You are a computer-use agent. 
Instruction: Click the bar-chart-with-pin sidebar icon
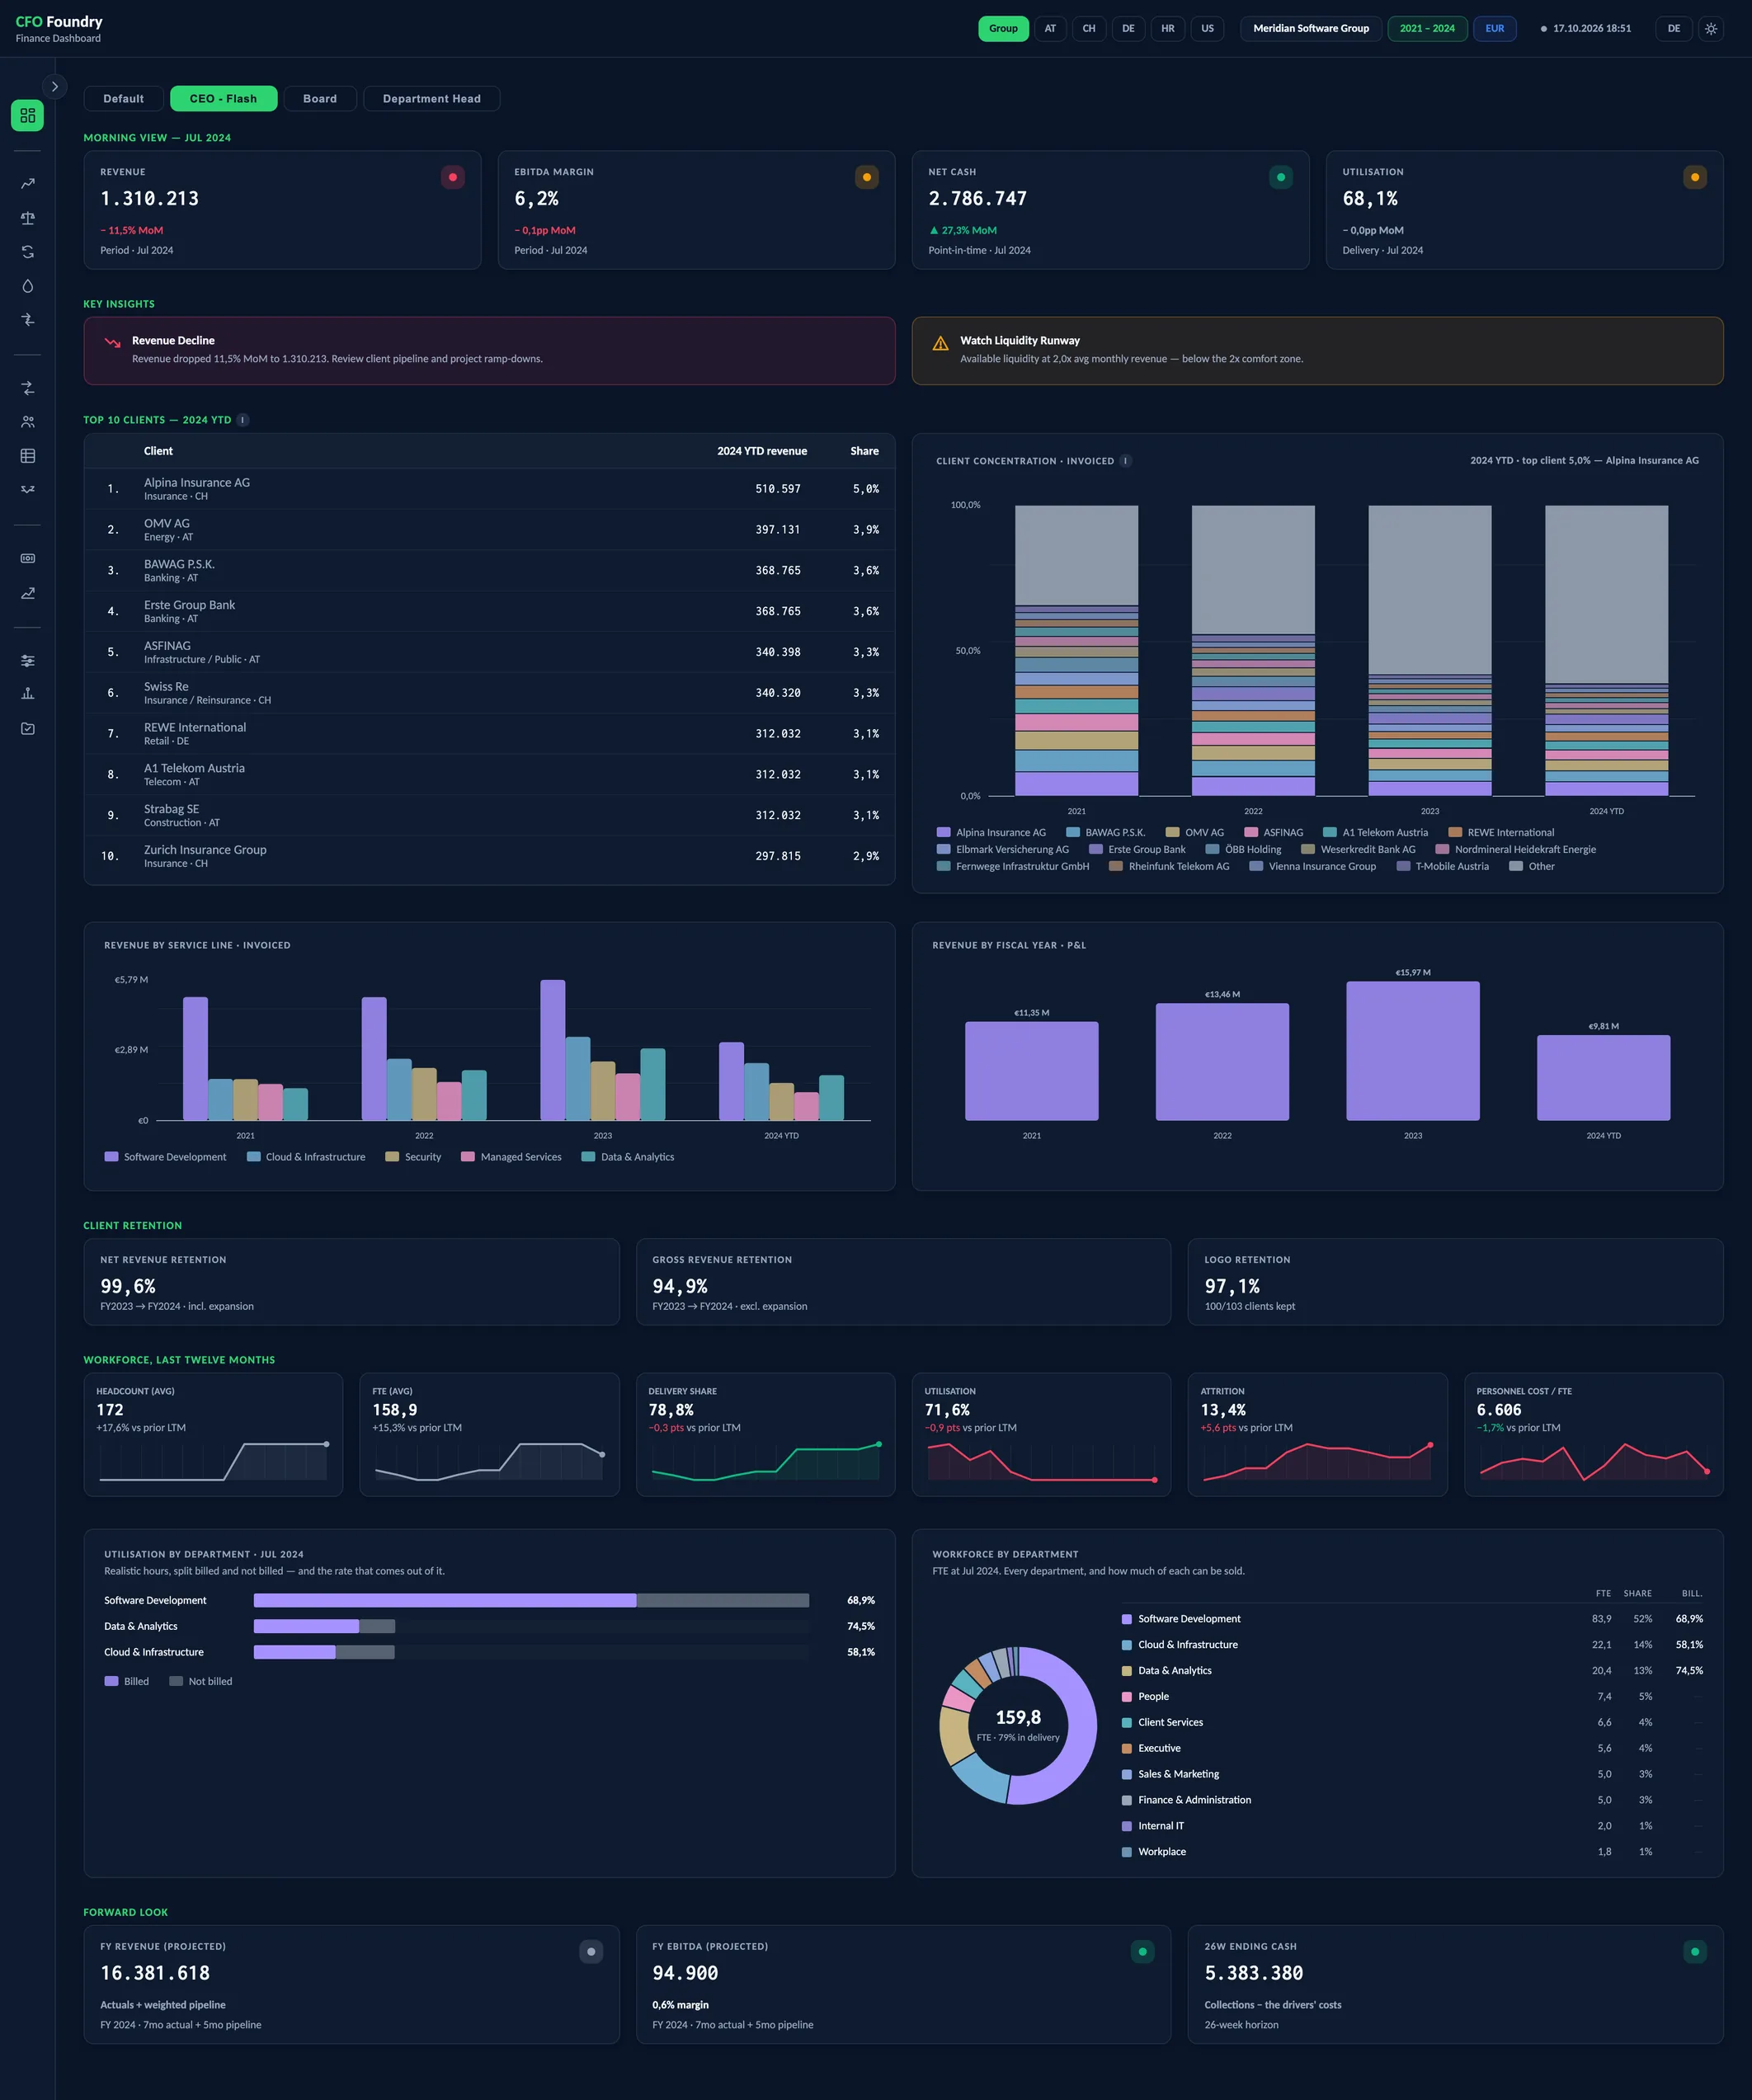tap(27, 694)
